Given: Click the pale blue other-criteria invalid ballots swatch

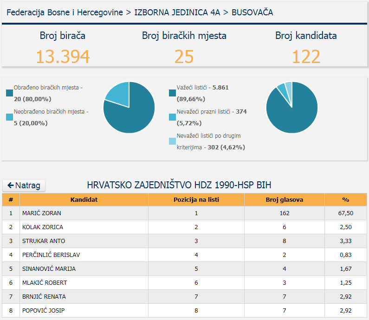Looking at the screenshot, I should 173,141.
